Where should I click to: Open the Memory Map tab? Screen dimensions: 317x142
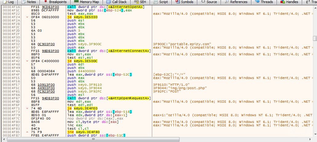tap(86, 2)
